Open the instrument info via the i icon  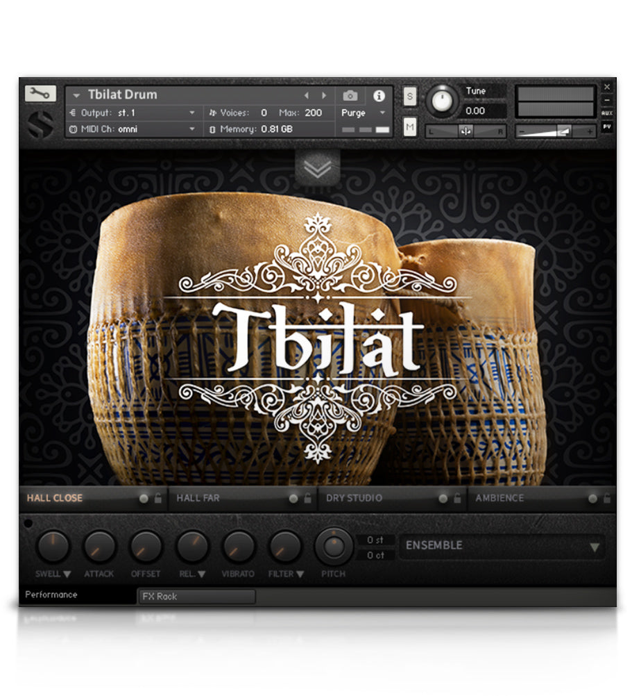(x=378, y=94)
